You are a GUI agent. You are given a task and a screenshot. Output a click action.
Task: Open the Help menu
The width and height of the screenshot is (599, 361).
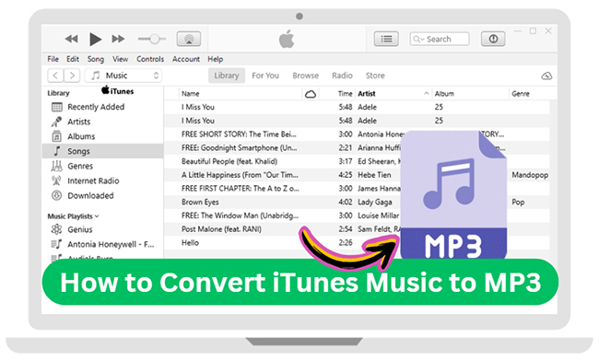coord(216,59)
